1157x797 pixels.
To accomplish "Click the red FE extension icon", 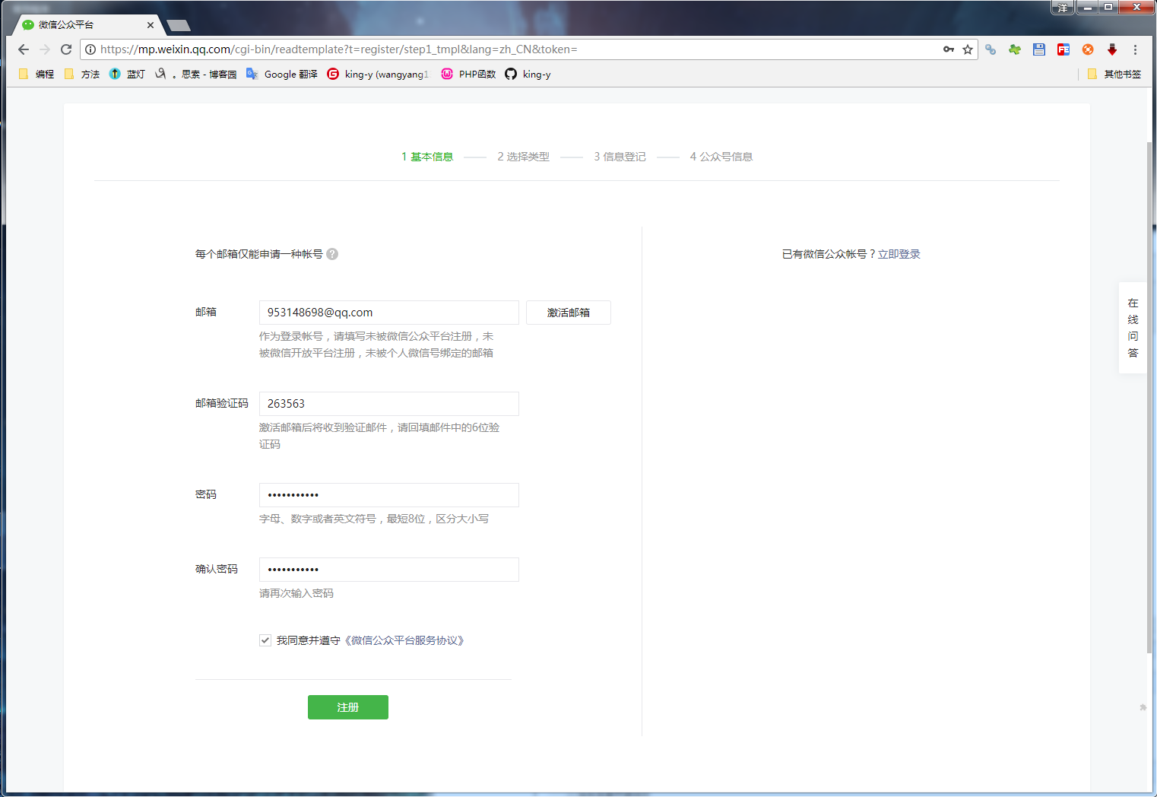I will (x=1063, y=49).
